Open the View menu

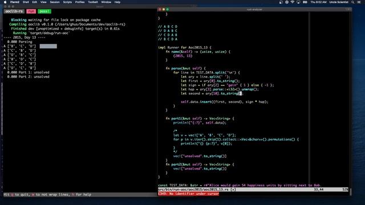[43, 2]
